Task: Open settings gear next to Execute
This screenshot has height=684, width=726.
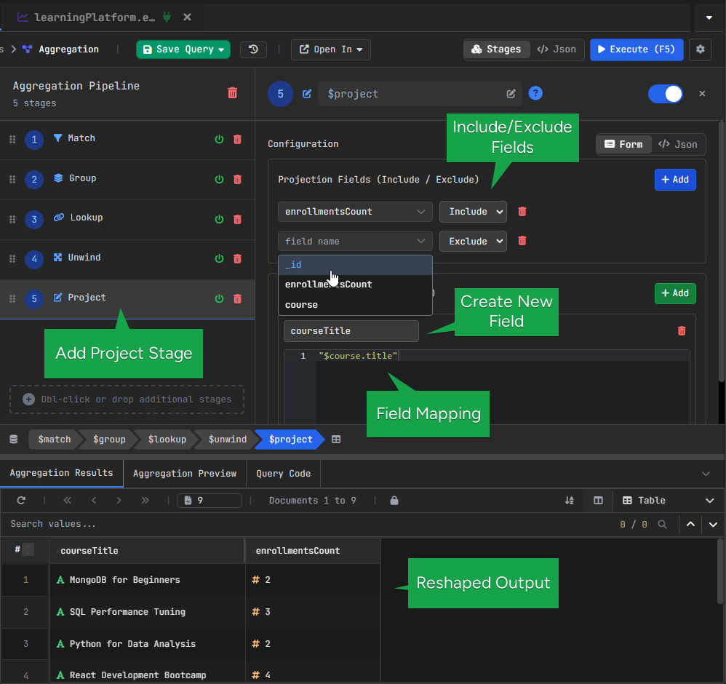Action: click(x=701, y=49)
